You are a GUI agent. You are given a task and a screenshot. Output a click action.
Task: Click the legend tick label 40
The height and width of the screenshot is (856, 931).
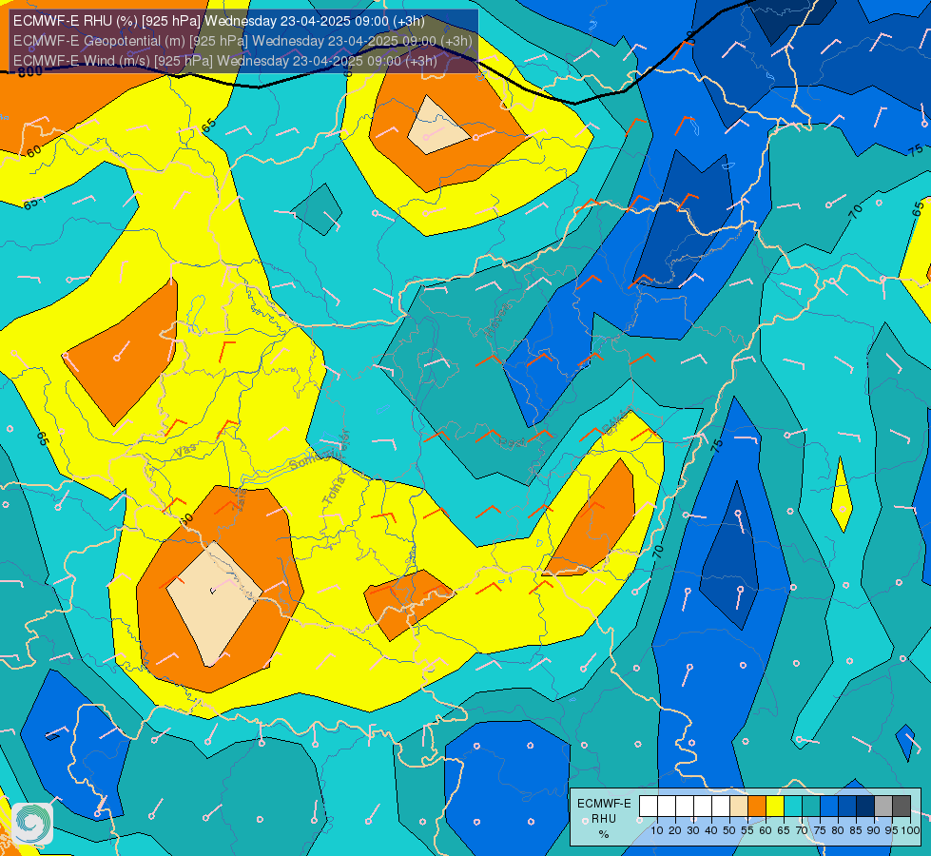711,830
